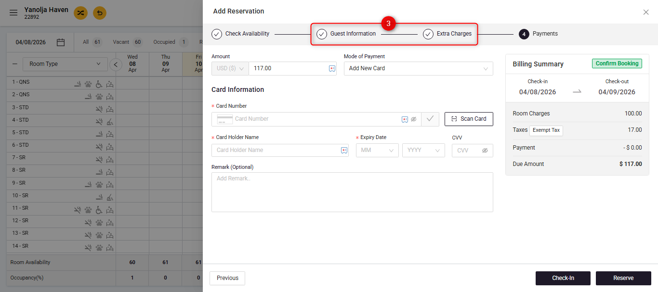
Task: Click the Taxes value 17.00
Action: click(635, 130)
